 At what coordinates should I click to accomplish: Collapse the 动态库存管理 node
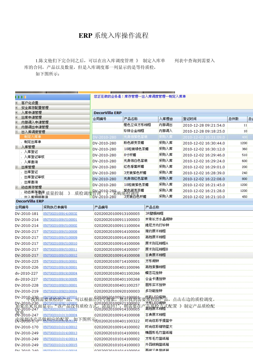[x=16, y=187]
